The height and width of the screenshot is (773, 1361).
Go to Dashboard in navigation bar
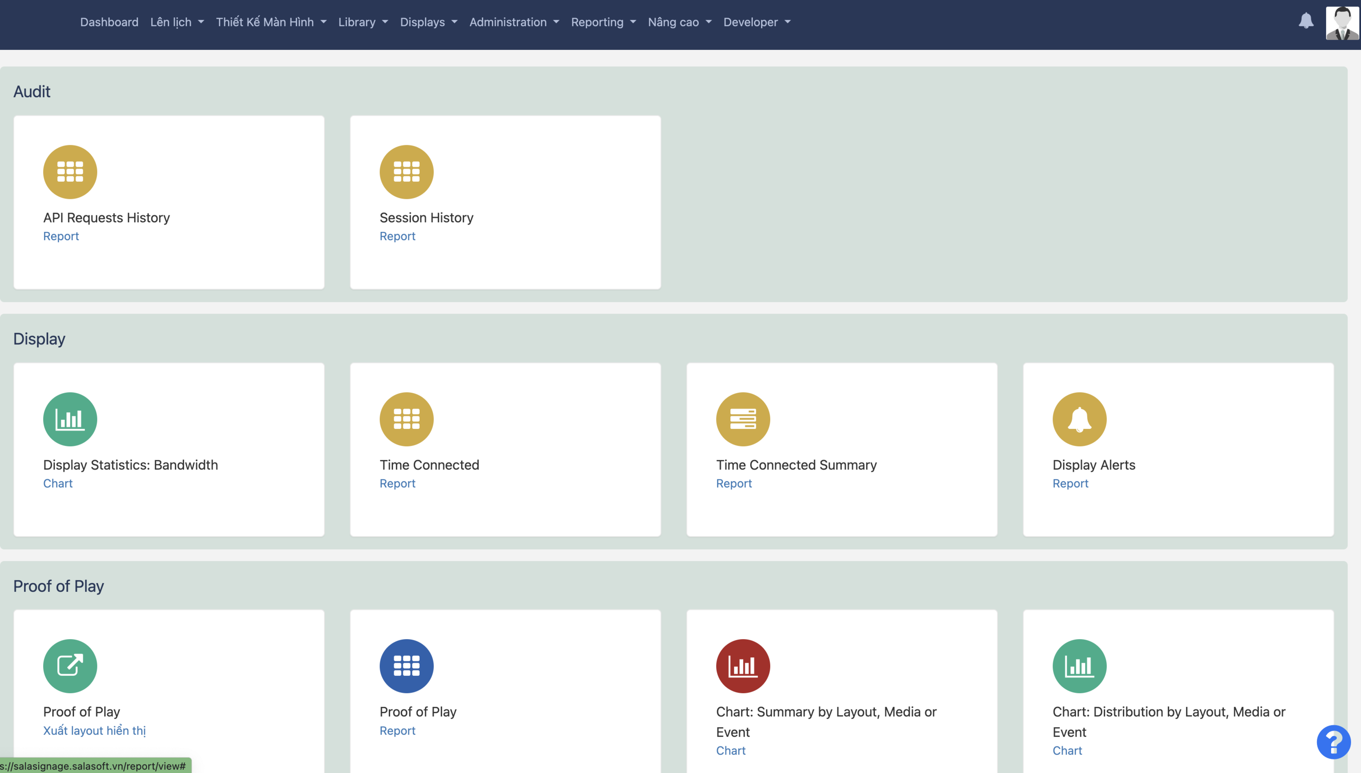click(109, 22)
